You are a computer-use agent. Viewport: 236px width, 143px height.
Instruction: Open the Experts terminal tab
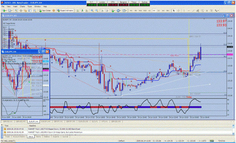click(x=56, y=137)
